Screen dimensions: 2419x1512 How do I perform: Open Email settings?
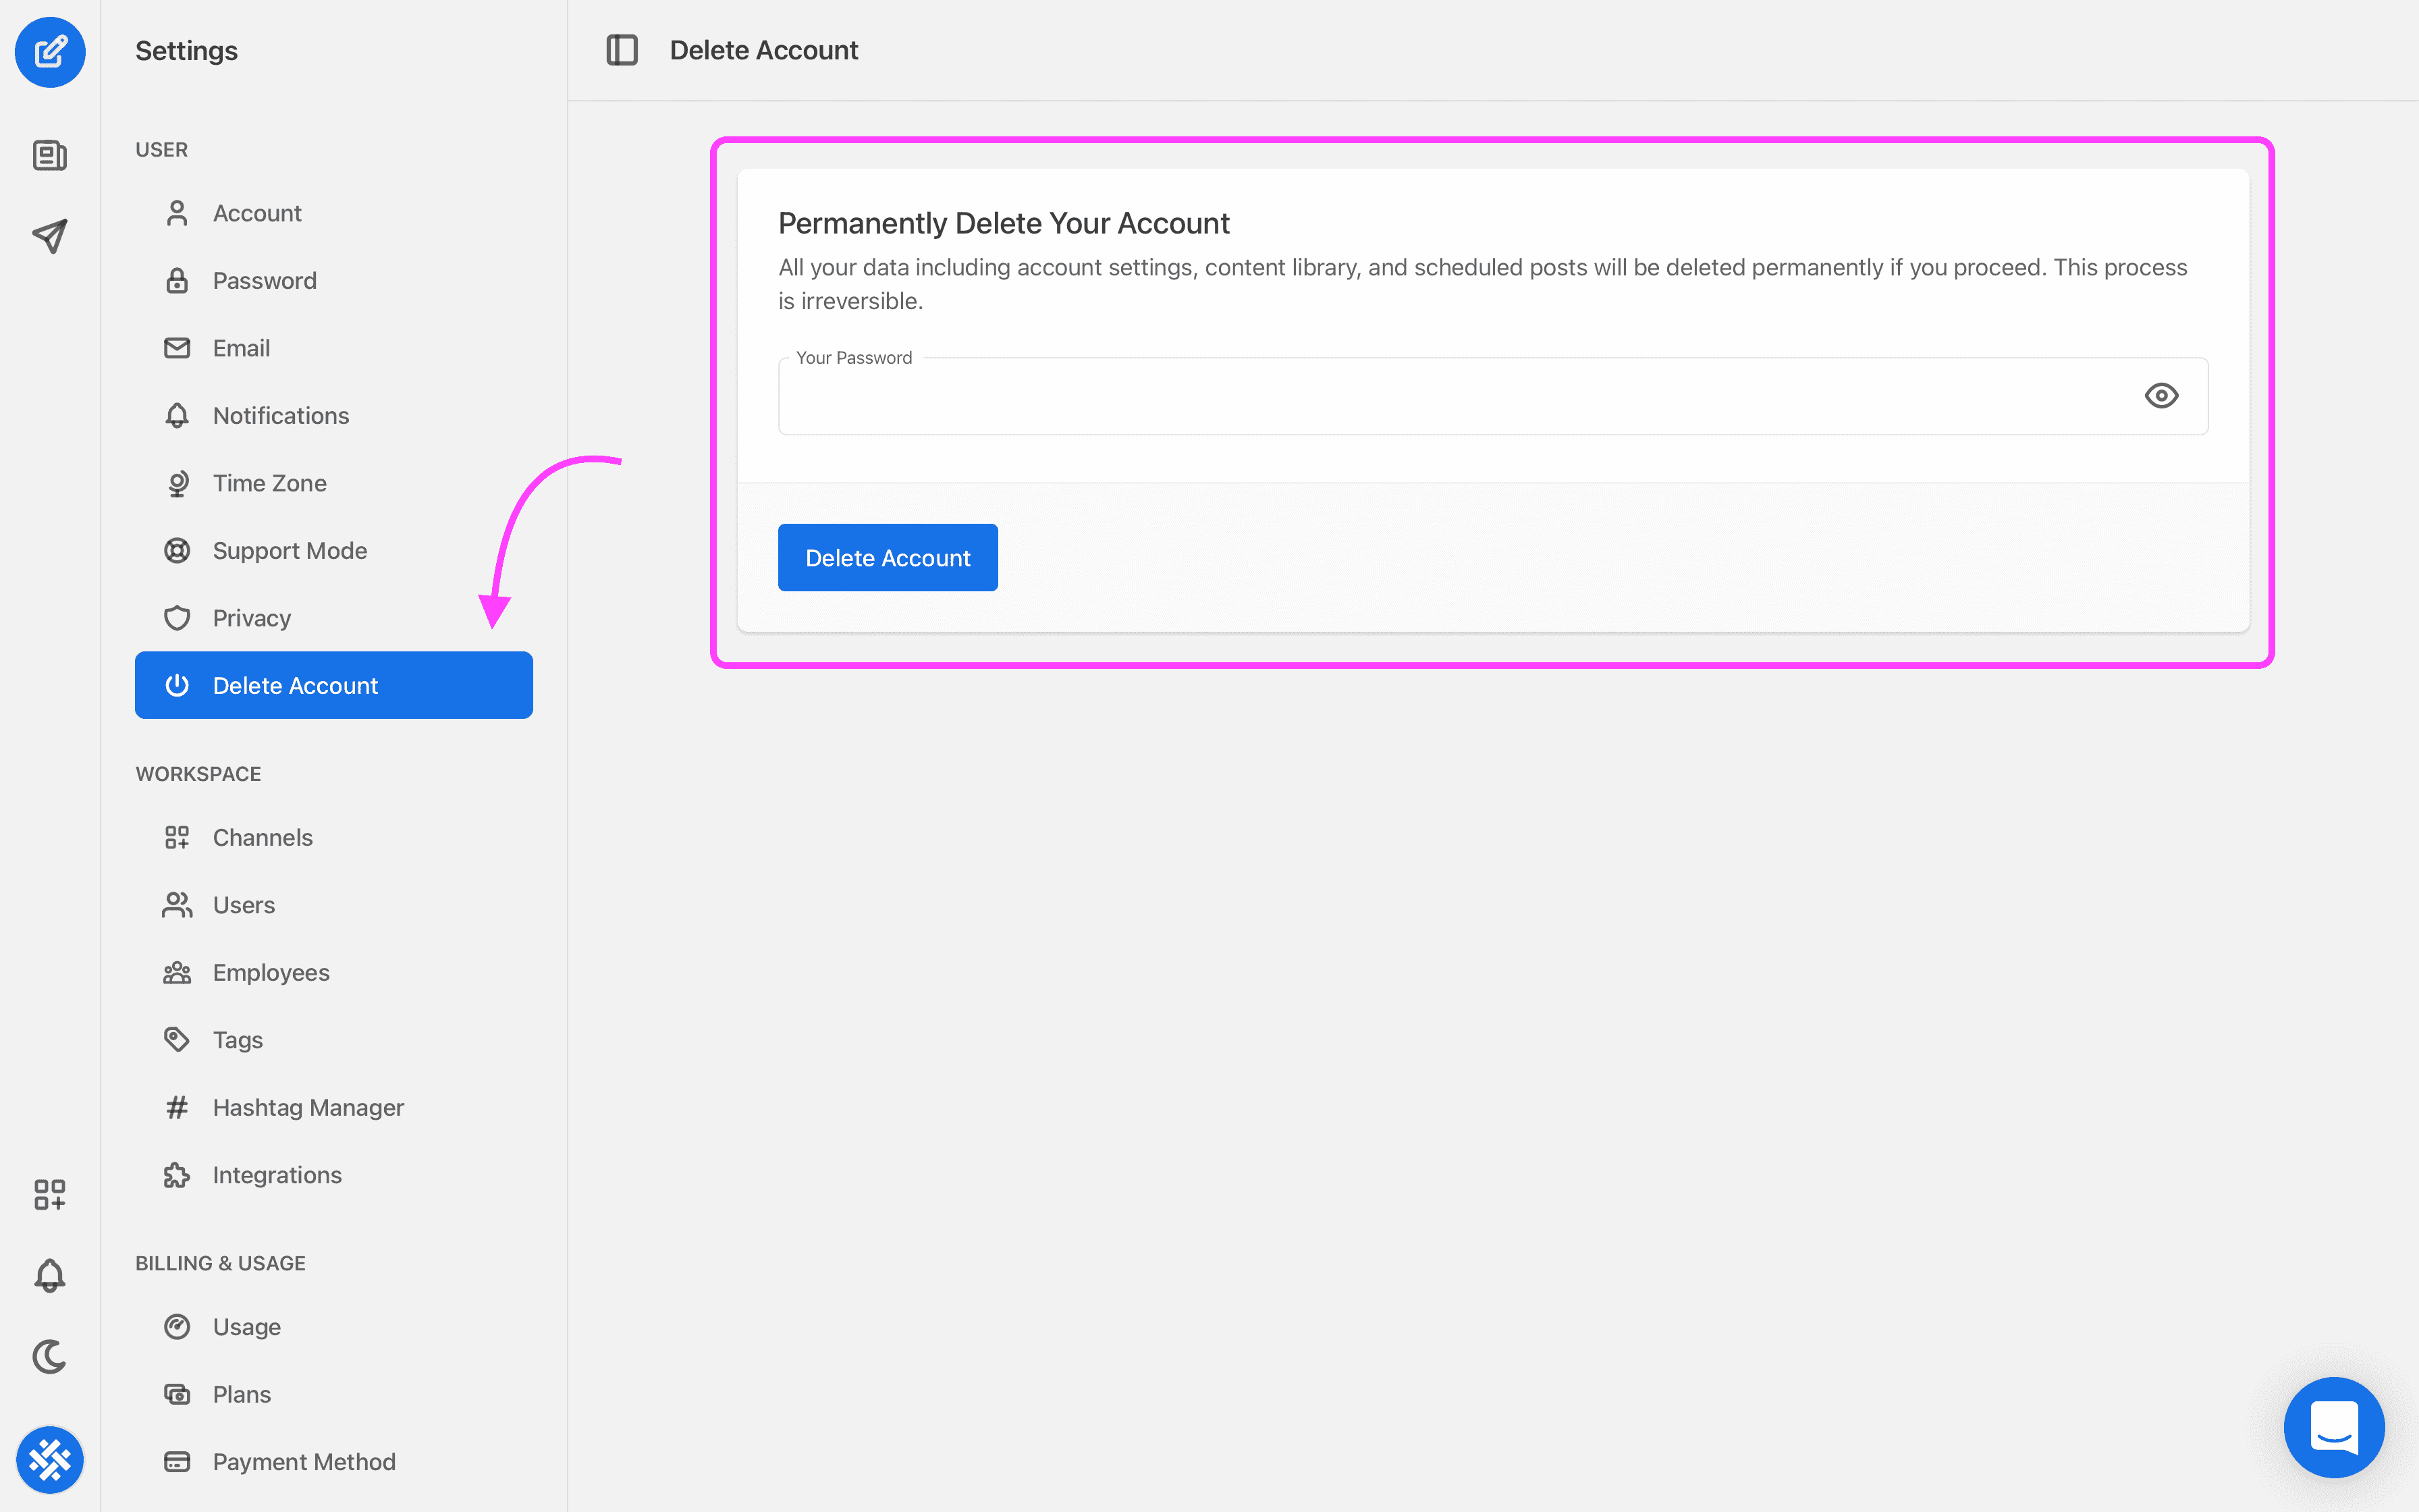334,348
